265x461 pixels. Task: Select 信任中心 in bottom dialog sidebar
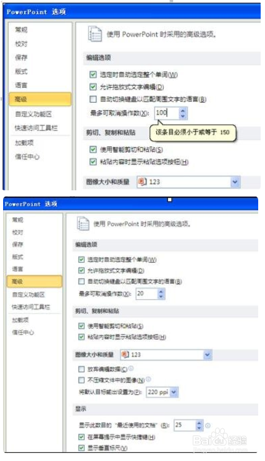[x=23, y=332]
